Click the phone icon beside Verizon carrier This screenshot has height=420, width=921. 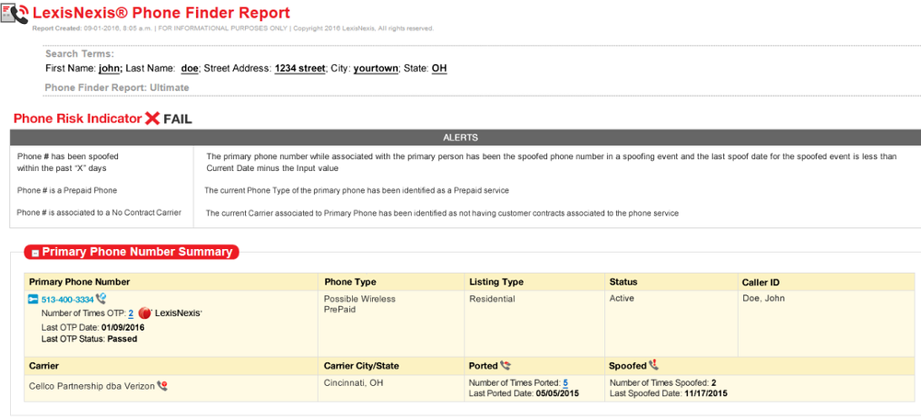162,386
